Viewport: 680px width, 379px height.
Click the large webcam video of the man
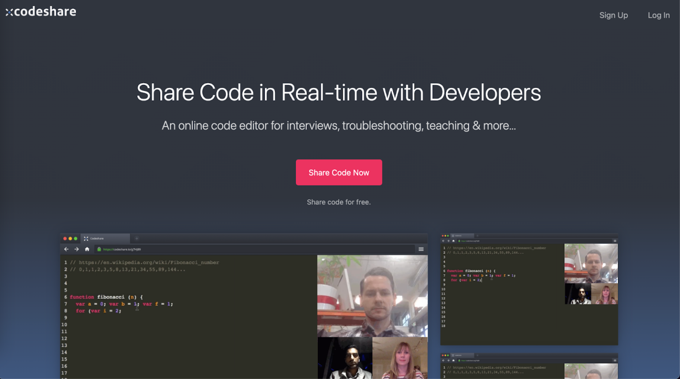(x=372, y=296)
